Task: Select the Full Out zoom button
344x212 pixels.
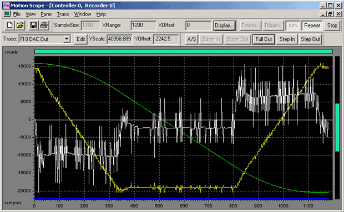Action: 264,39
